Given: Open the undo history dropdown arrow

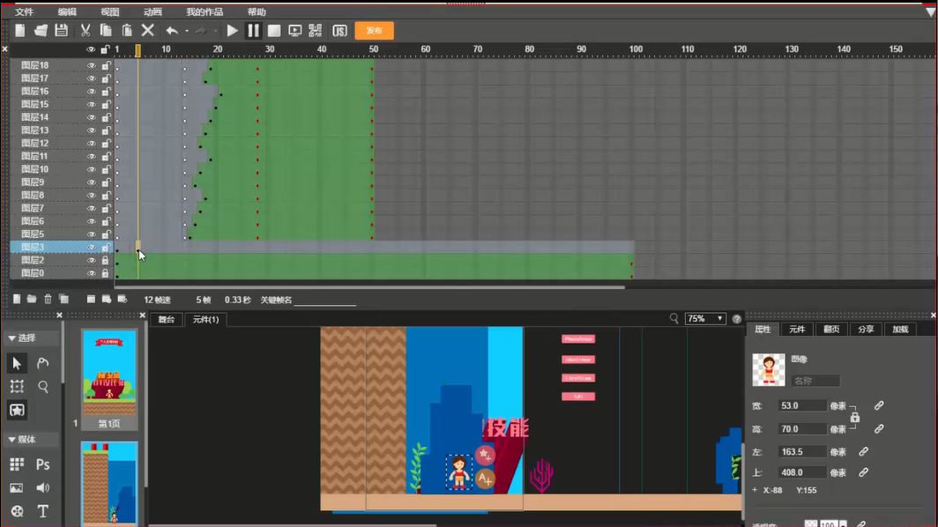Looking at the screenshot, I should [x=187, y=31].
